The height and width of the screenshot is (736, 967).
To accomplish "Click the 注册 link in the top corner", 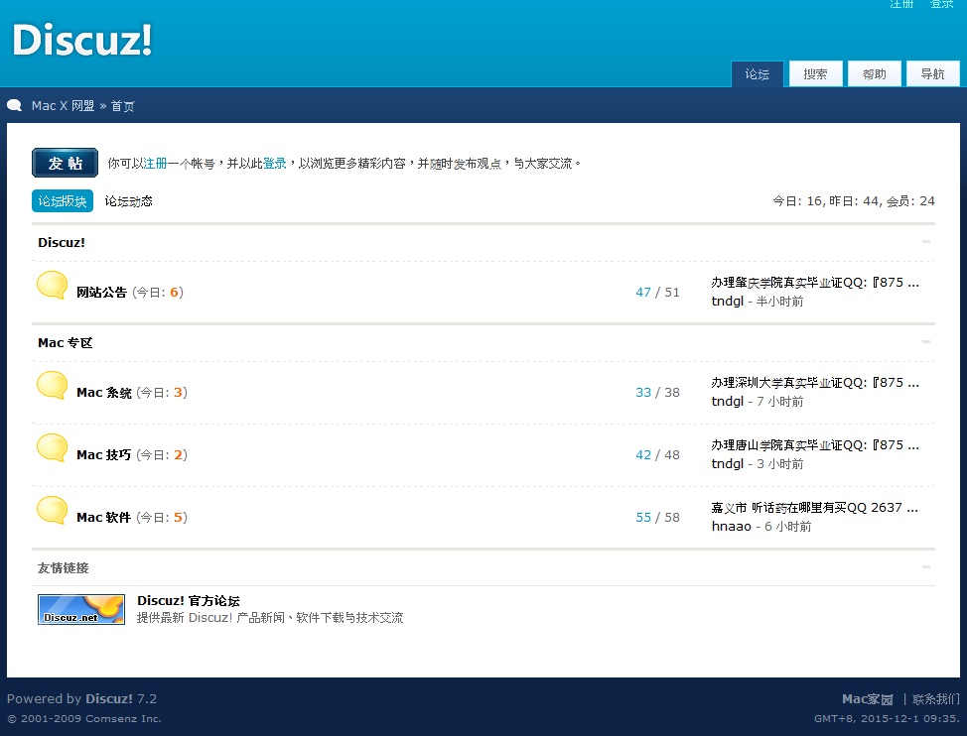I will coord(901,4).
